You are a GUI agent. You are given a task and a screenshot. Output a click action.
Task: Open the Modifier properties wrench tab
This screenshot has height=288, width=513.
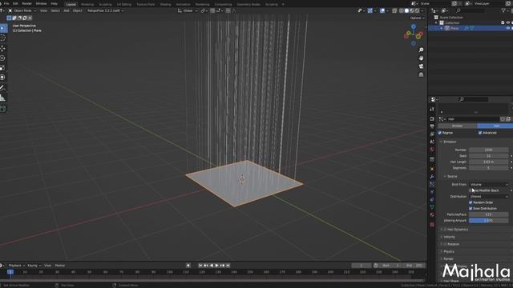click(432, 177)
